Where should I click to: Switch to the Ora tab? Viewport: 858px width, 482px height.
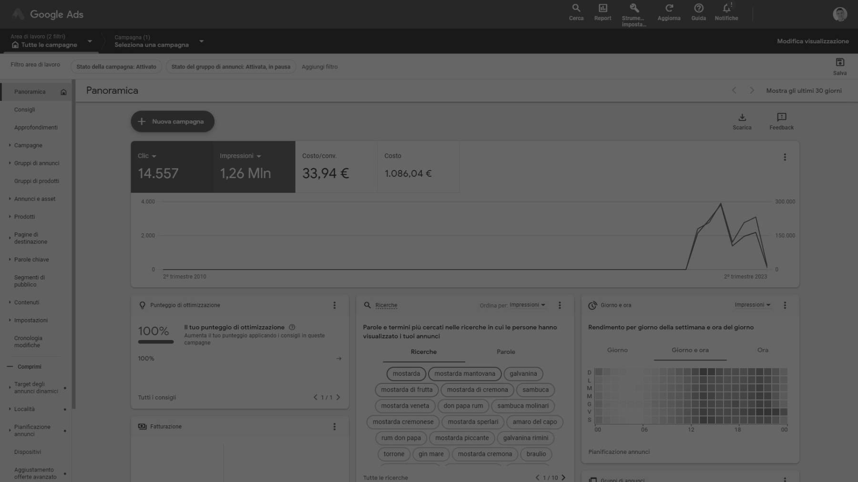(763, 350)
